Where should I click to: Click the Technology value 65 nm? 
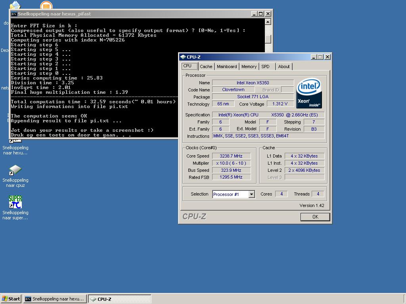[x=223, y=104]
